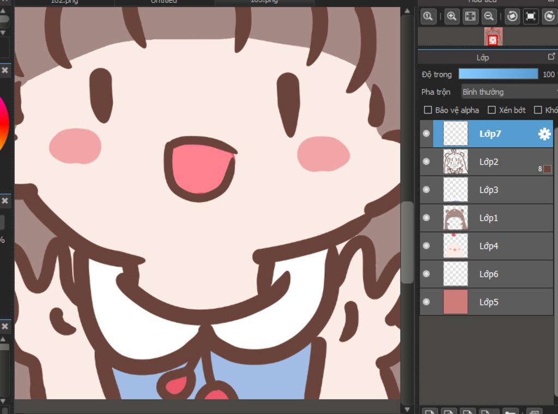558x414 pixels.
Task: Select layer name Lớp2
Action: tap(489, 162)
